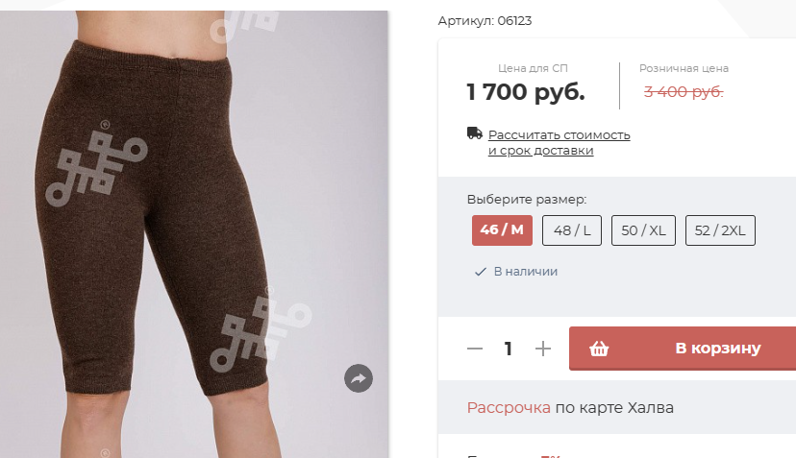Click the crossed-out 3 400 руб. retail price
The image size is (796, 458).
tap(684, 92)
